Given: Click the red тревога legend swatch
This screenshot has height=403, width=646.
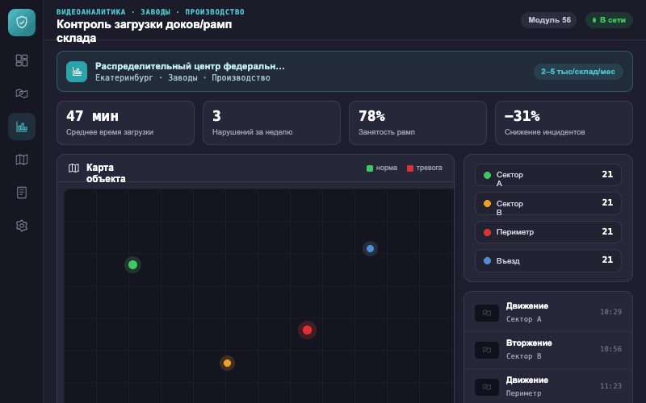Looking at the screenshot, I should [x=410, y=168].
